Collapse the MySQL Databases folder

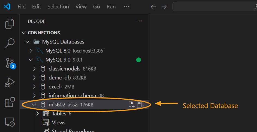[27, 42]
